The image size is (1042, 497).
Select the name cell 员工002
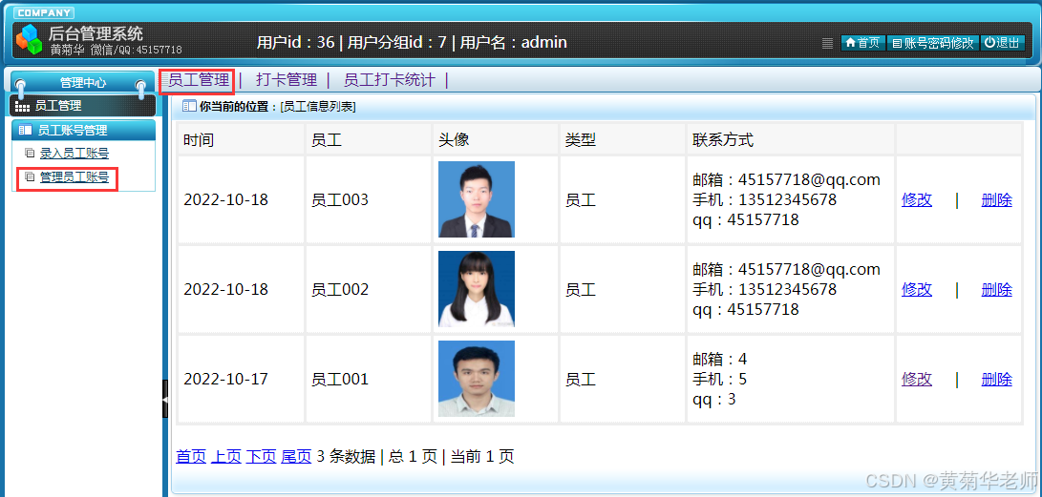(x=368, y=289)
